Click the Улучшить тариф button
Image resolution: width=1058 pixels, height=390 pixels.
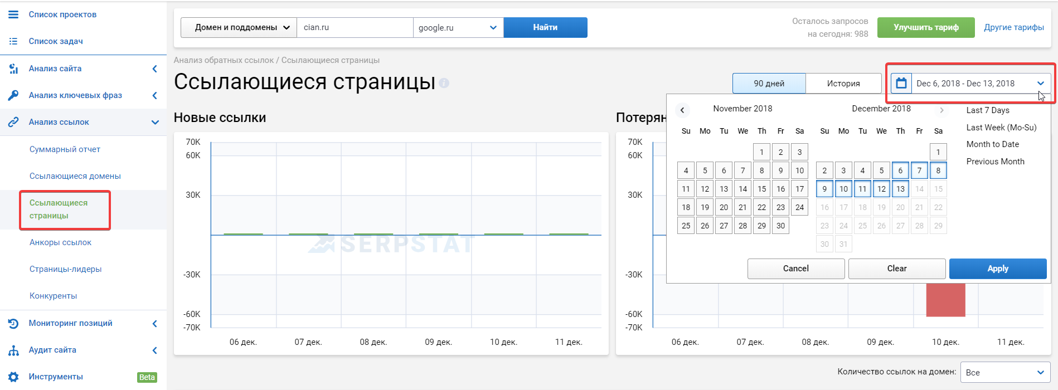[x=926, y=27]
